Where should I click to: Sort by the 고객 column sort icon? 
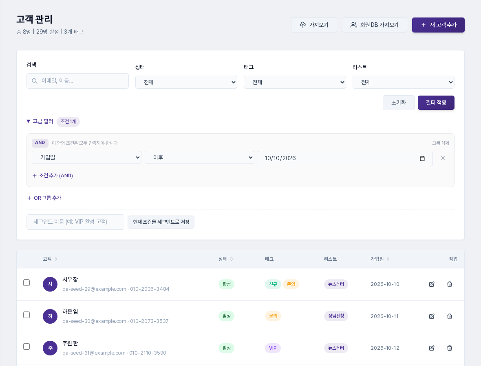pyautogui.click(x=56, y=259)
